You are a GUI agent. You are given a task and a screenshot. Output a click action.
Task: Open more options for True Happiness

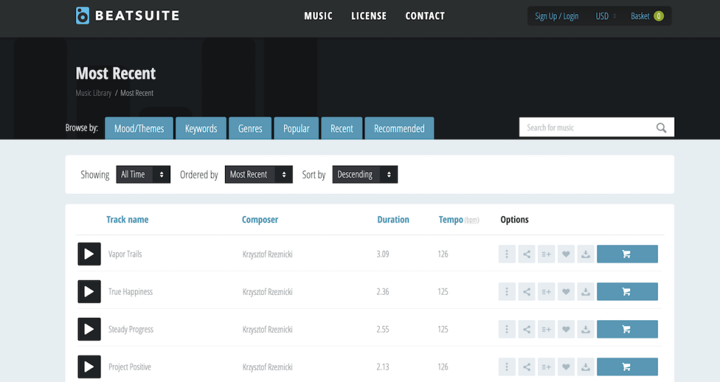[507, 291]
